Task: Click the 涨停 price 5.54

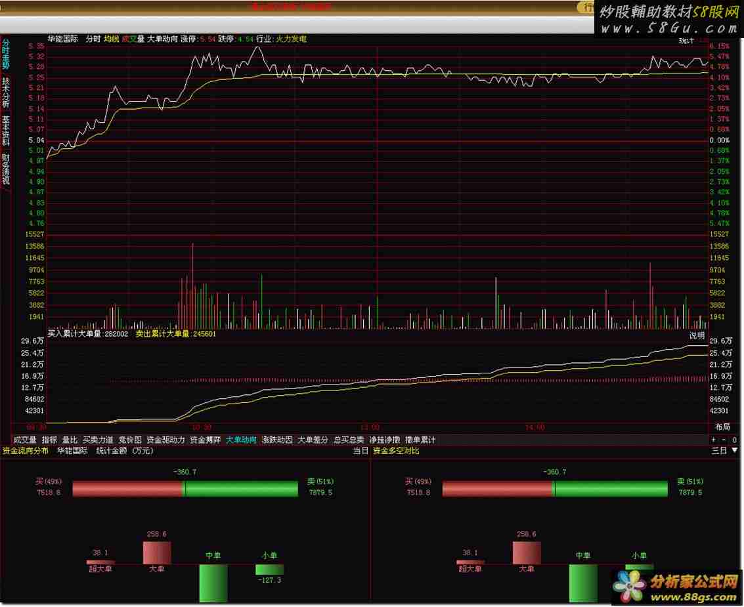Action: 208,39
